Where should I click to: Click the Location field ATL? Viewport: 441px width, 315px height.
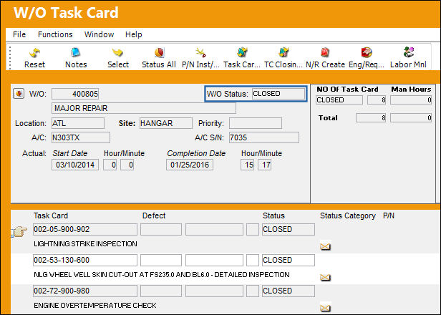pos(78,123)
